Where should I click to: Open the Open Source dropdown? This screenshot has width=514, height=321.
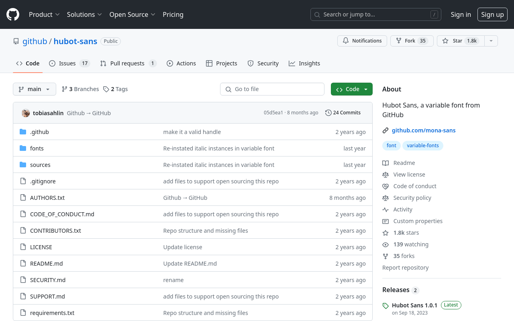133,14
